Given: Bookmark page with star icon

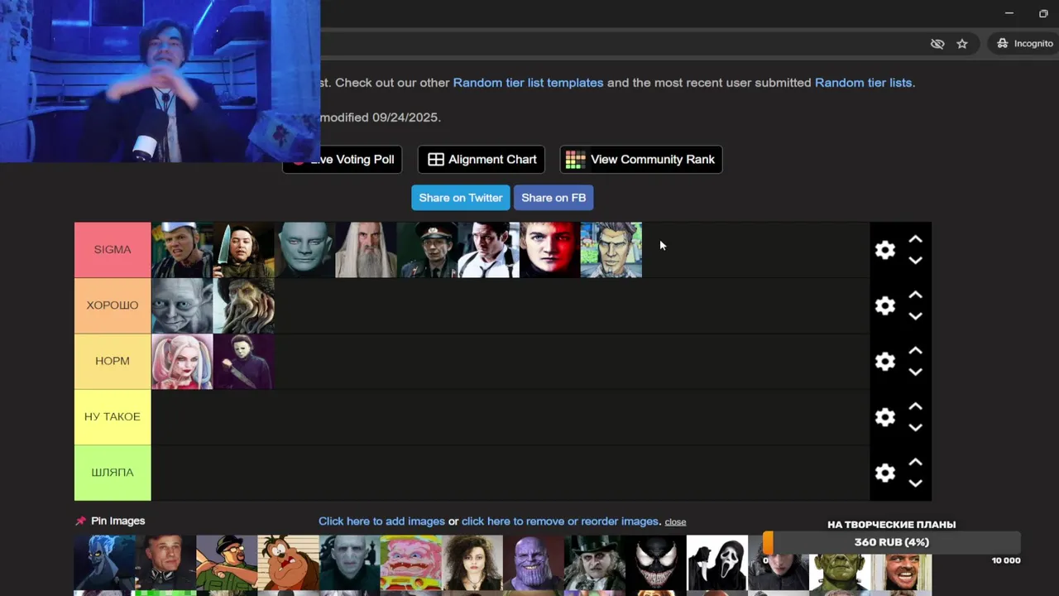Looking at the screenshot, I should click(962, 44).
